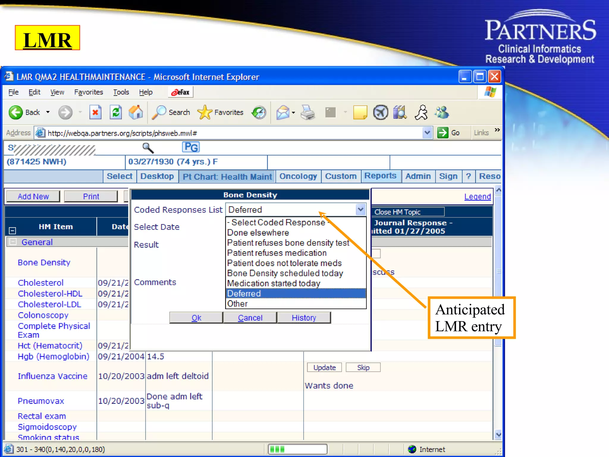Screen dimensions: 609x457
Task: Click the Stop loading red X icon
Action: (x=95, y=112)
